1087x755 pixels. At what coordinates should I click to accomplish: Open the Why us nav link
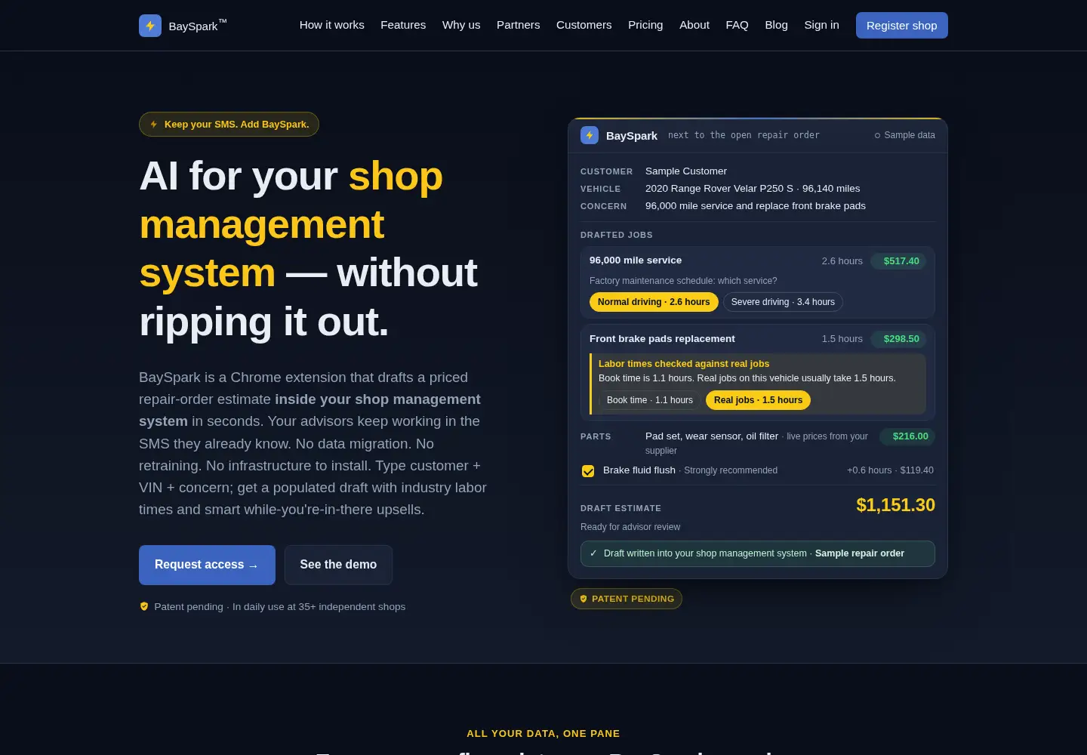[x=461, y=25]
